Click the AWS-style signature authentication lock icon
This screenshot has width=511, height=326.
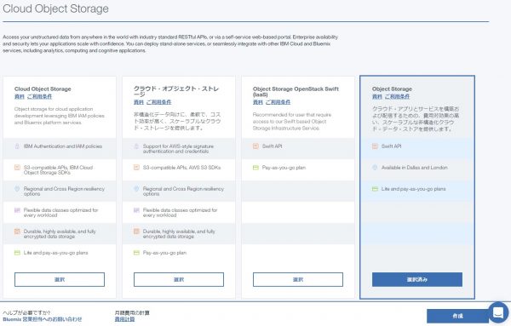(x=136, y=146)
